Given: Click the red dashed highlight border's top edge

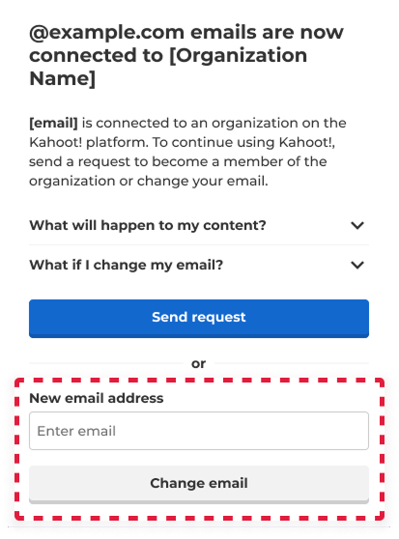Looking at the screenshot, I should 199,381.
